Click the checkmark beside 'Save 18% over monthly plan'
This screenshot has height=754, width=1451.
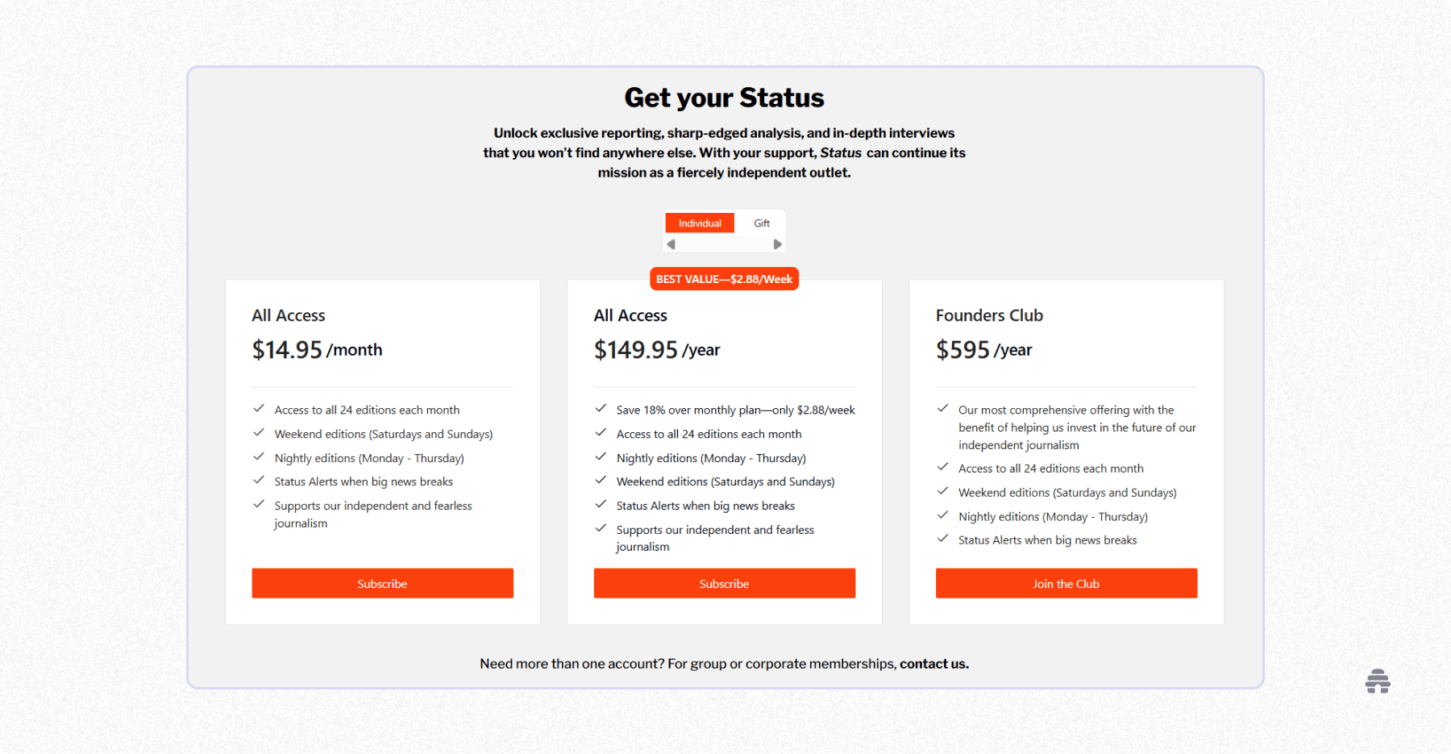point(601,408)
